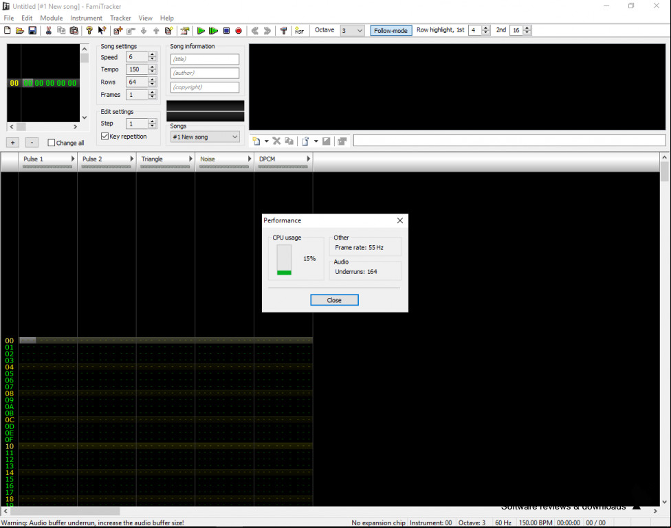671x528 pixels.
Task: Create NSF export icon
Action: coord(299,30)
